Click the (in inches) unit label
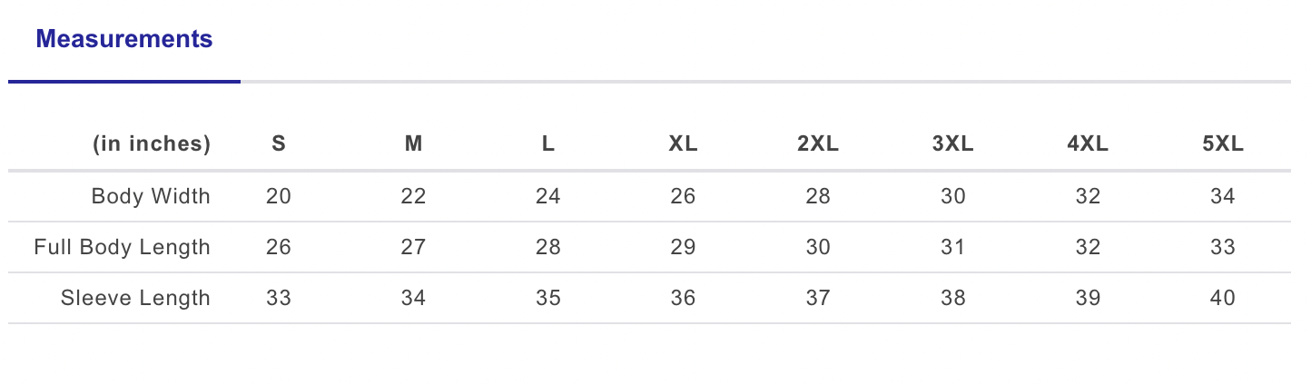 point(152,143)
